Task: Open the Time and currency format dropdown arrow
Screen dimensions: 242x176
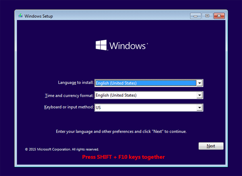Action: pyautogui.click(x=199, y=95)
